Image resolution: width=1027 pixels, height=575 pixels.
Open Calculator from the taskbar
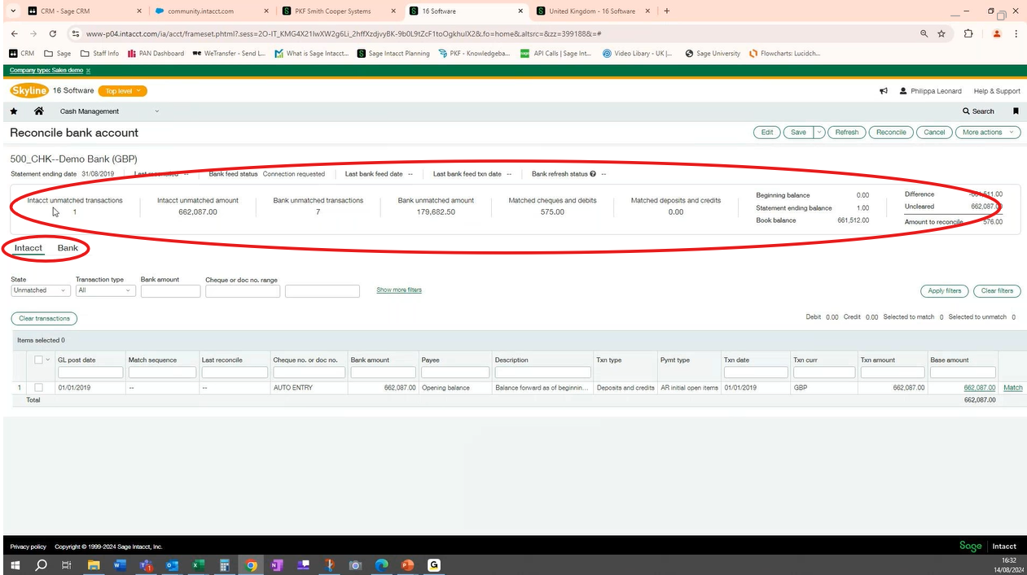click(x=225, y=565)
